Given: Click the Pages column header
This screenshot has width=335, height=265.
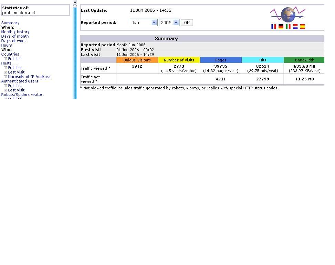Looking at the screenshot, I should (x=221, y=60).
